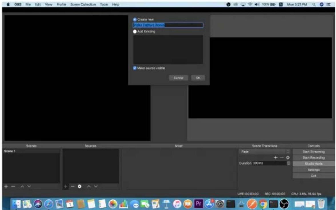Click Cancel in the source dialog
336x210 pixels.
point(179,78)
